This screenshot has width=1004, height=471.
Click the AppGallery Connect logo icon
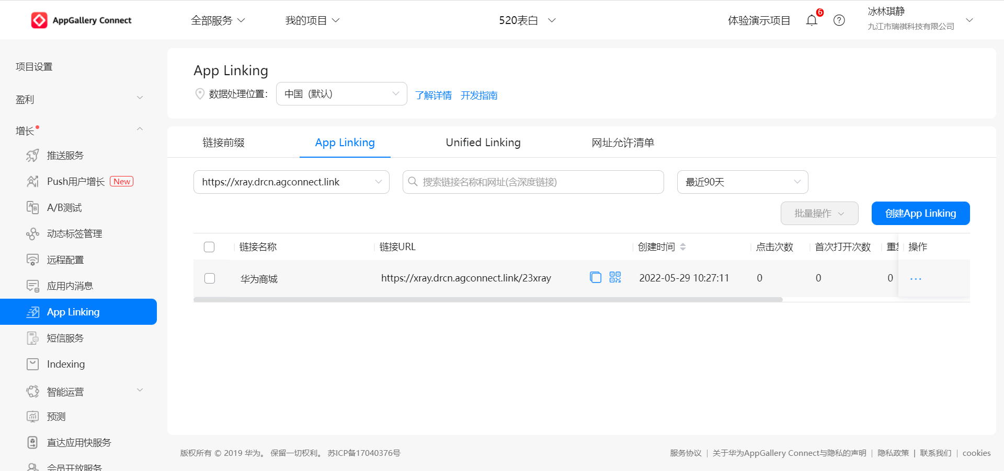pyautogui.click(x=39, y=20)
